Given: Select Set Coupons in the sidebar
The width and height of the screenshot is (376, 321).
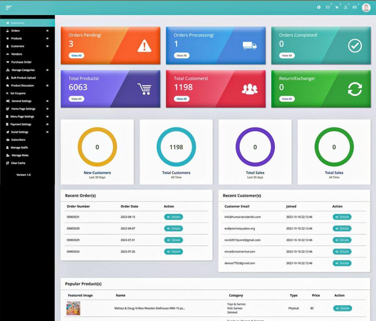Looking at the screenshot, I should 18,93.
